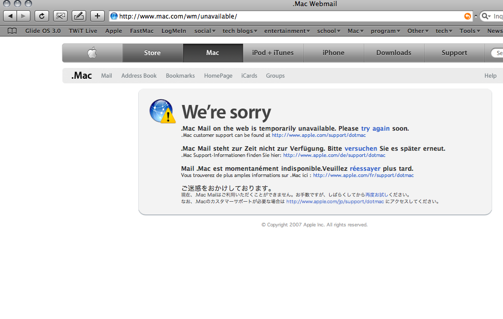The width and height of the screenshot is (503, 319).
Task: Open Address Book in the .Mac navigation
Action: pos(139,76)
